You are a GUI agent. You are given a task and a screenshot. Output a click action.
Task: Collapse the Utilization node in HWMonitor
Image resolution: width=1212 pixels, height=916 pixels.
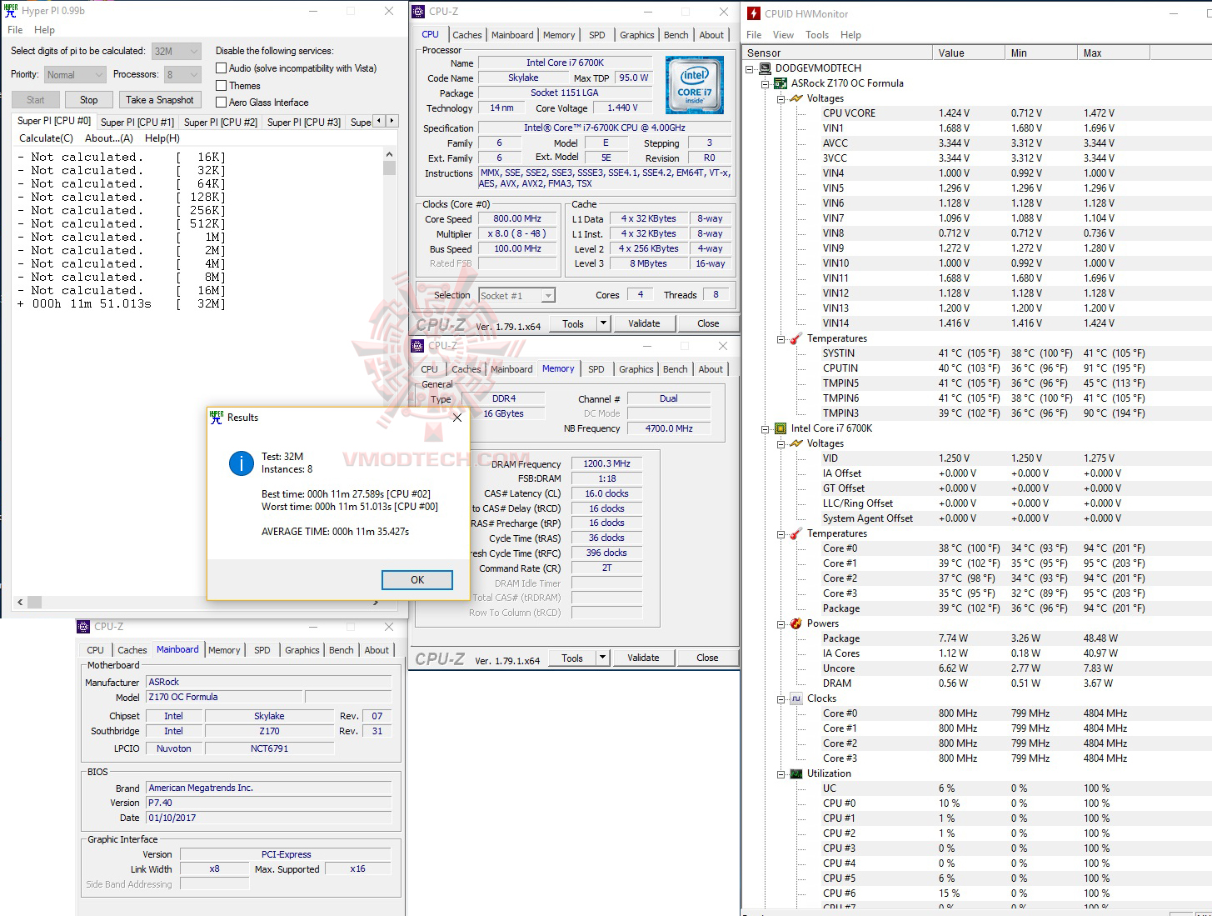coord(781,773)
